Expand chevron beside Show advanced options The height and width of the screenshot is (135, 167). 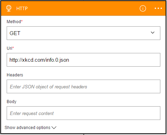pyautogui.click(x=54, y=128)
